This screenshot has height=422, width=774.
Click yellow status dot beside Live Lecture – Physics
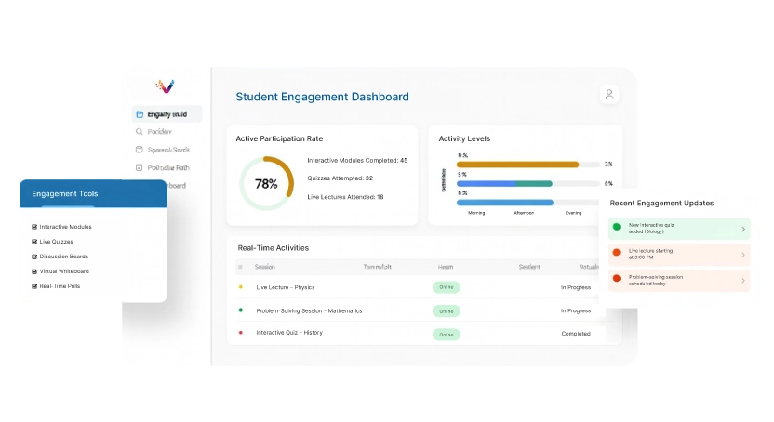coord(240,287)
